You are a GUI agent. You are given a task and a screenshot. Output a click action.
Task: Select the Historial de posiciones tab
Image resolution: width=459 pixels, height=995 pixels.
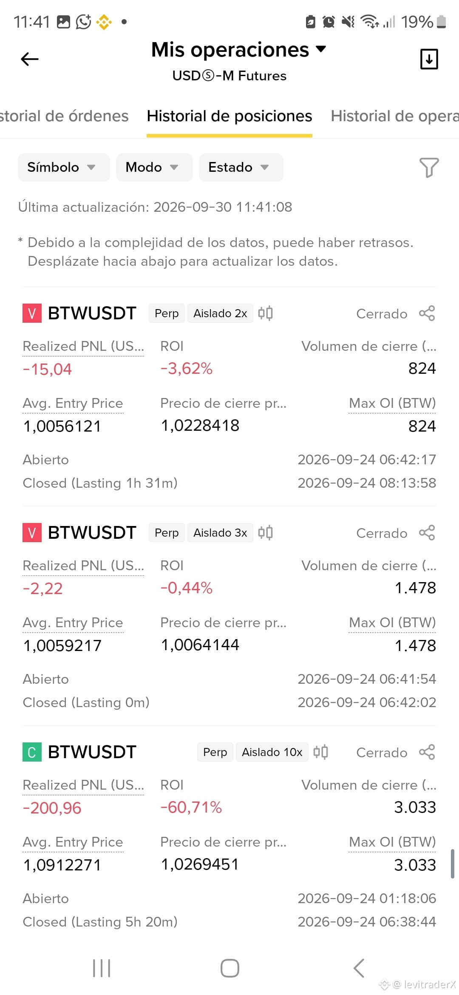(229, 116)
